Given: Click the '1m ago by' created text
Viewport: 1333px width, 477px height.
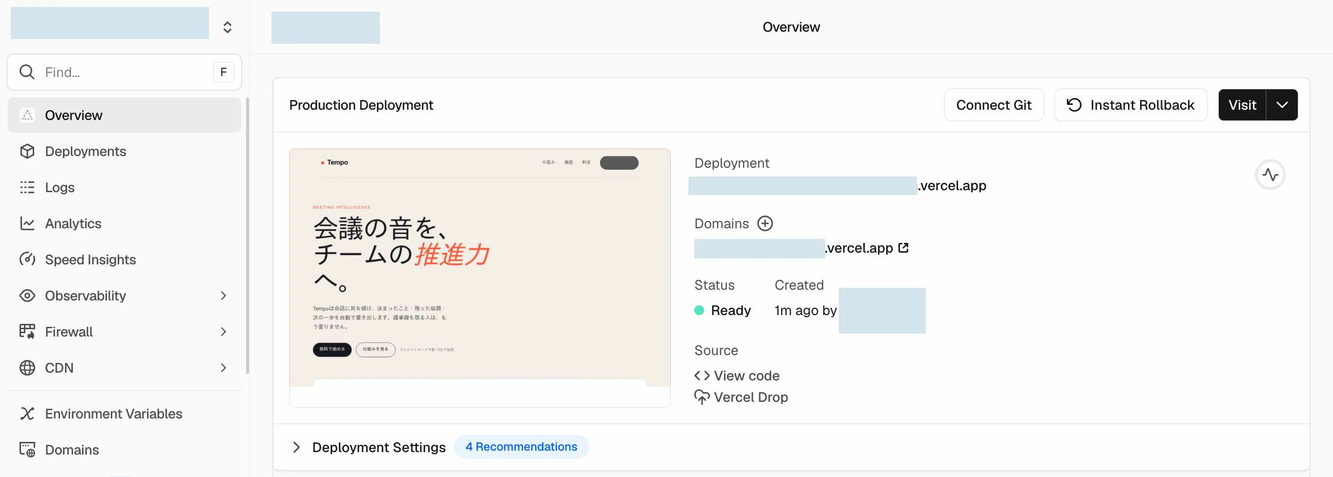Looking at the screenshot, I should point(805,310).
